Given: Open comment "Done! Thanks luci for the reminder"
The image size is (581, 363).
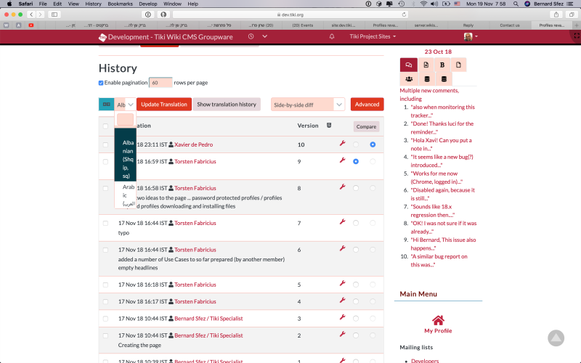Looking at the screenshot, I should click(442, 128).
